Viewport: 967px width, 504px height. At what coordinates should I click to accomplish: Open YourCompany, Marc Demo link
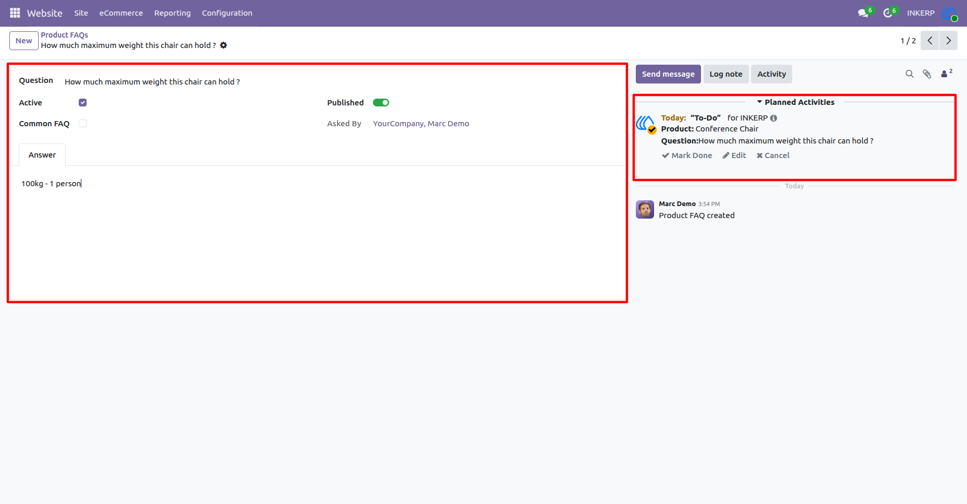(421, 124)
